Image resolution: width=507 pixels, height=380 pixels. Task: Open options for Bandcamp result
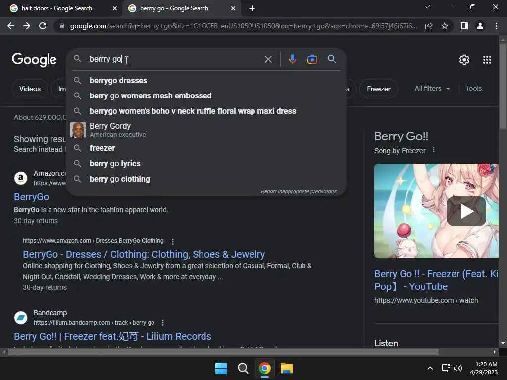(x=162, y=323)
